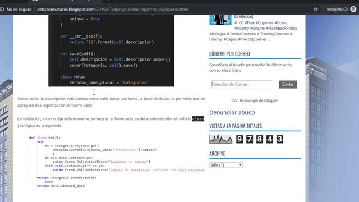Click the 'def save(self):' code line
The image size is (359, 202).
pos(77,54)
